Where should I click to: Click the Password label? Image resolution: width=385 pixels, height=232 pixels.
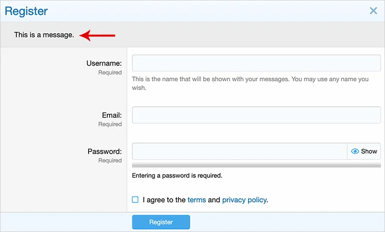click(104, 151)
